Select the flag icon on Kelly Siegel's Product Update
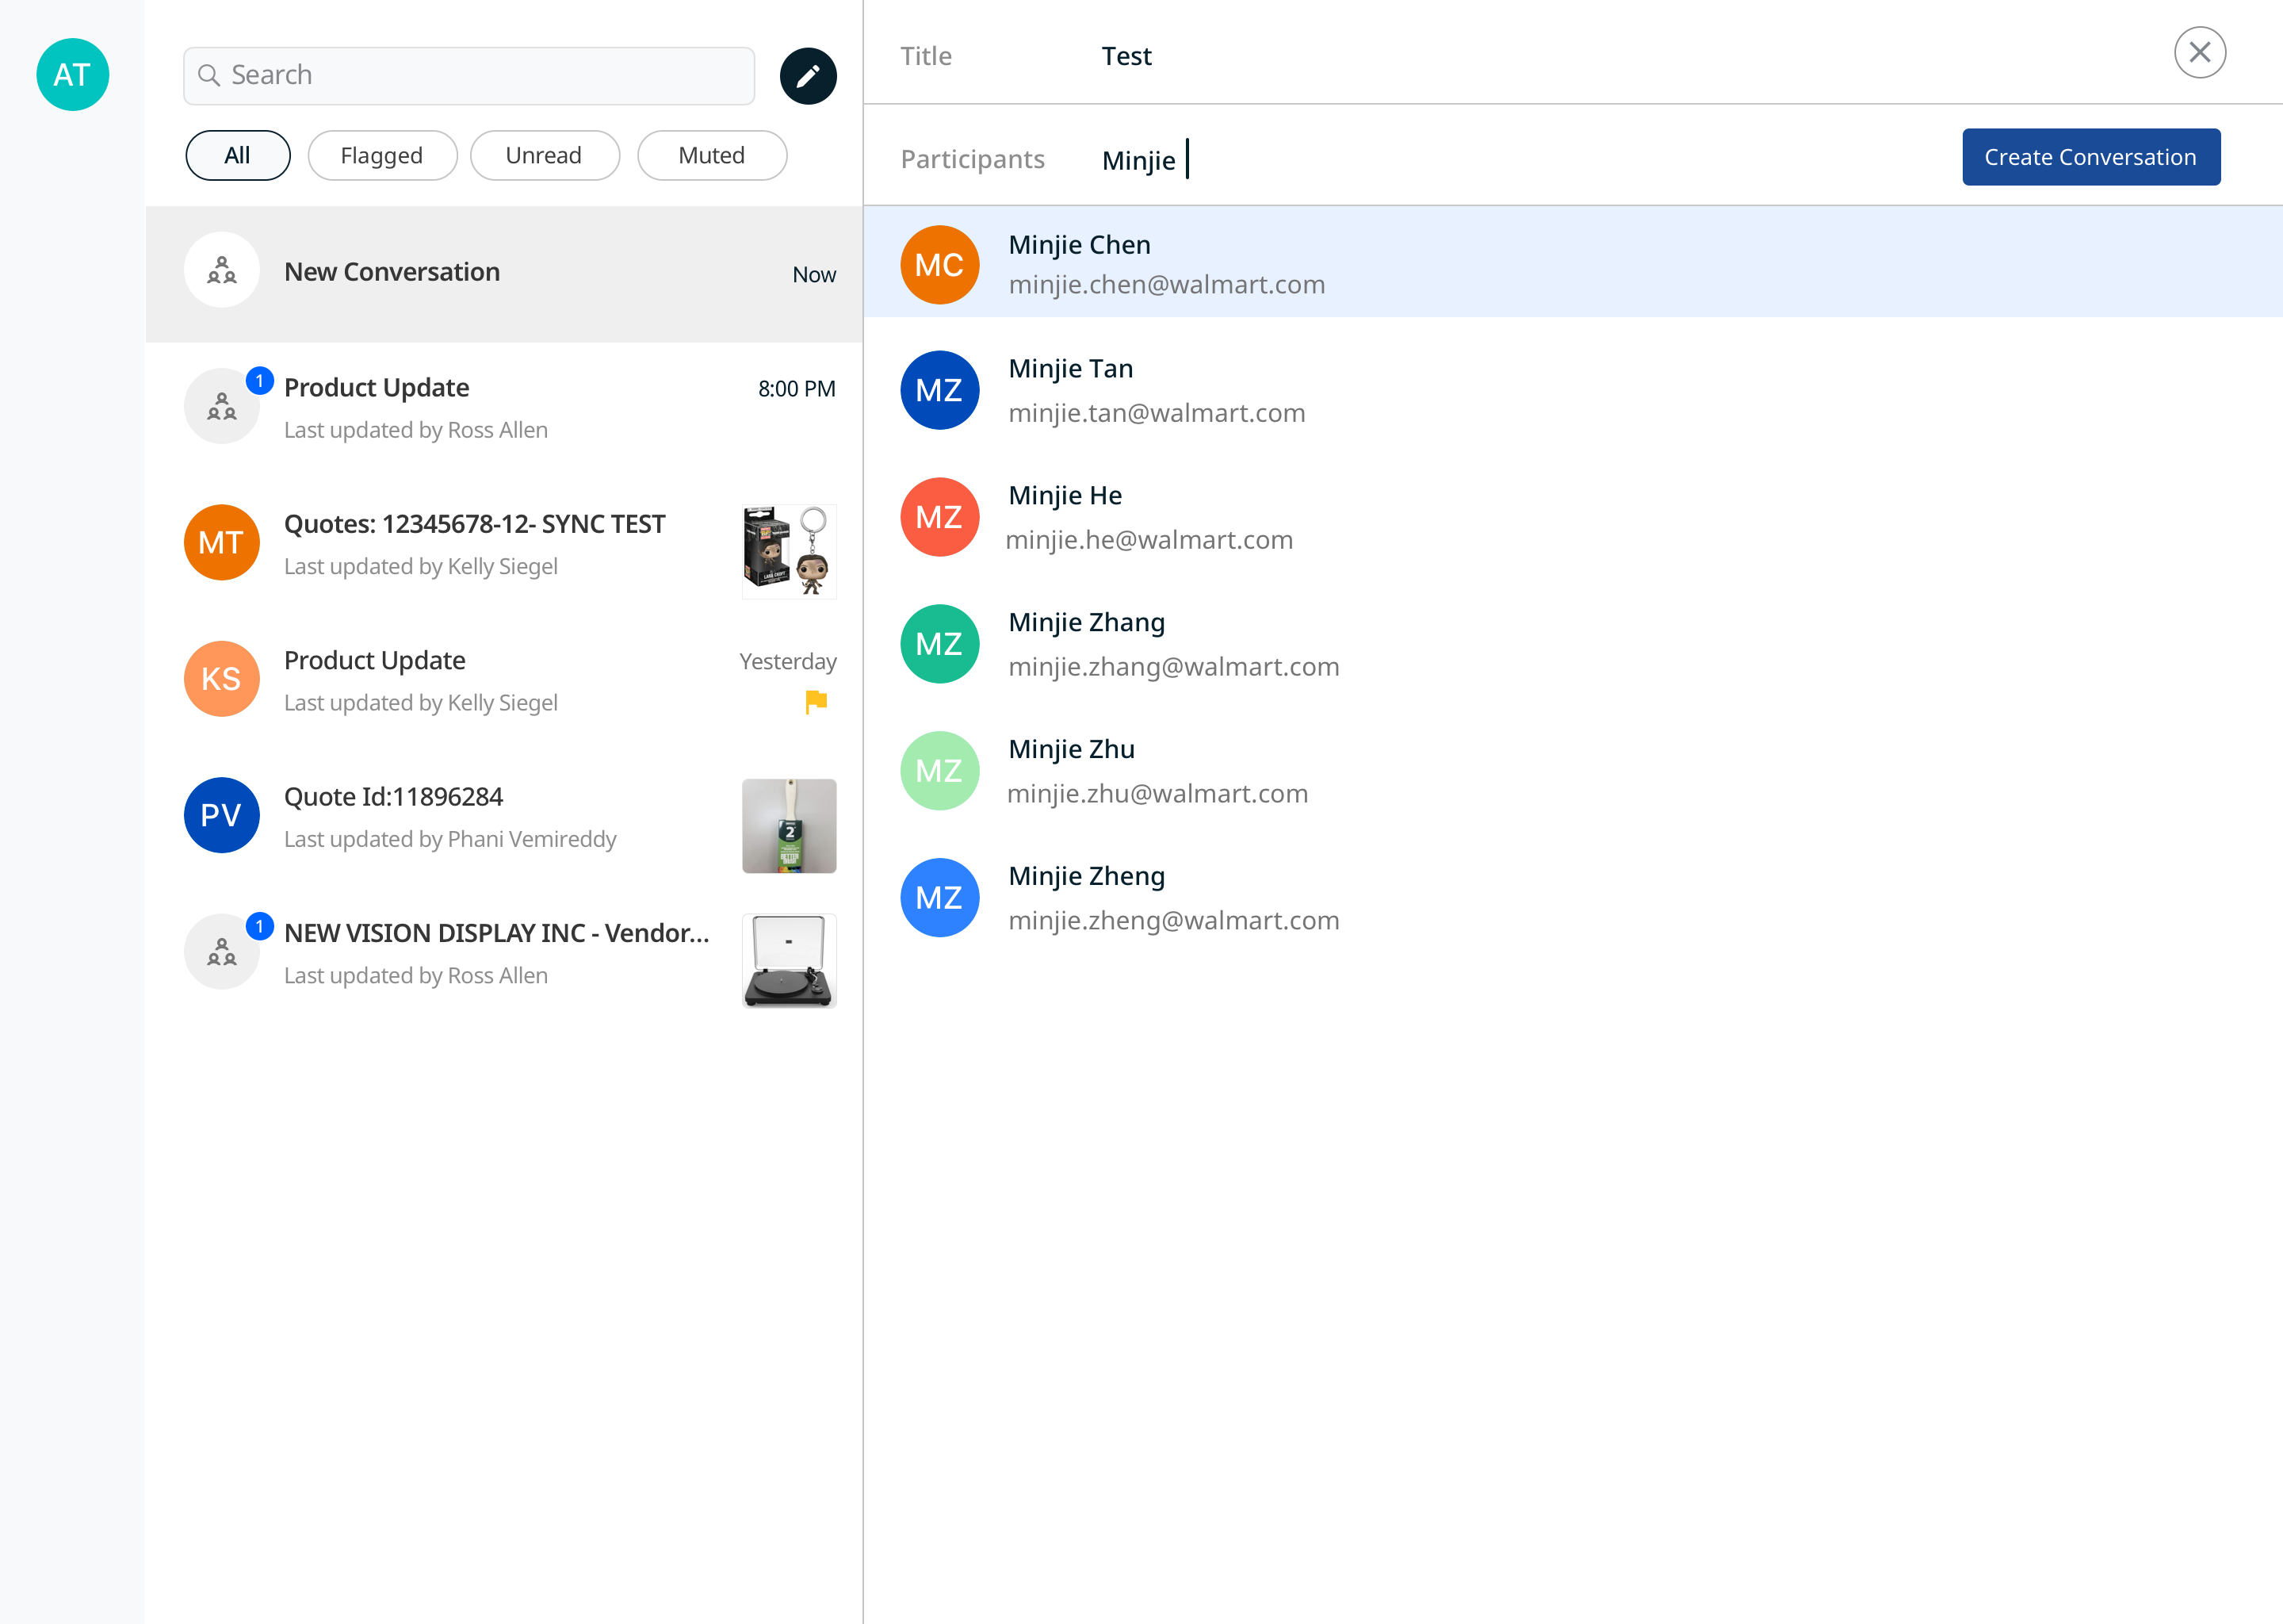This screenshot has height=1624, width=2283. (816, 702)
